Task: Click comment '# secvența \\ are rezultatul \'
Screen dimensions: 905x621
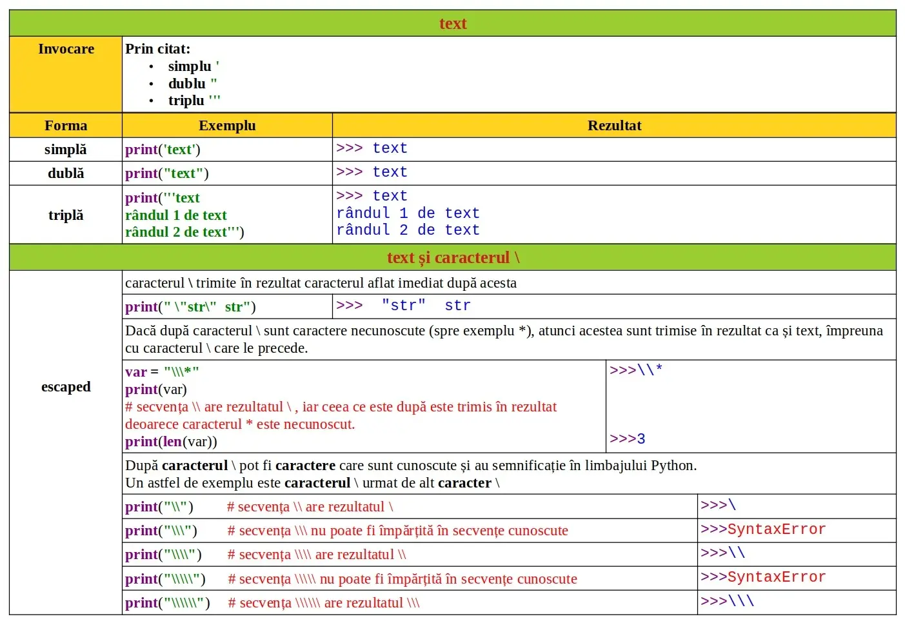Action: coord(310,507)
